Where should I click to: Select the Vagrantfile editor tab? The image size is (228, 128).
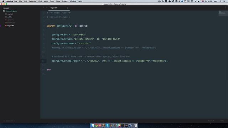pyautogui.click(x=59, y=8)
